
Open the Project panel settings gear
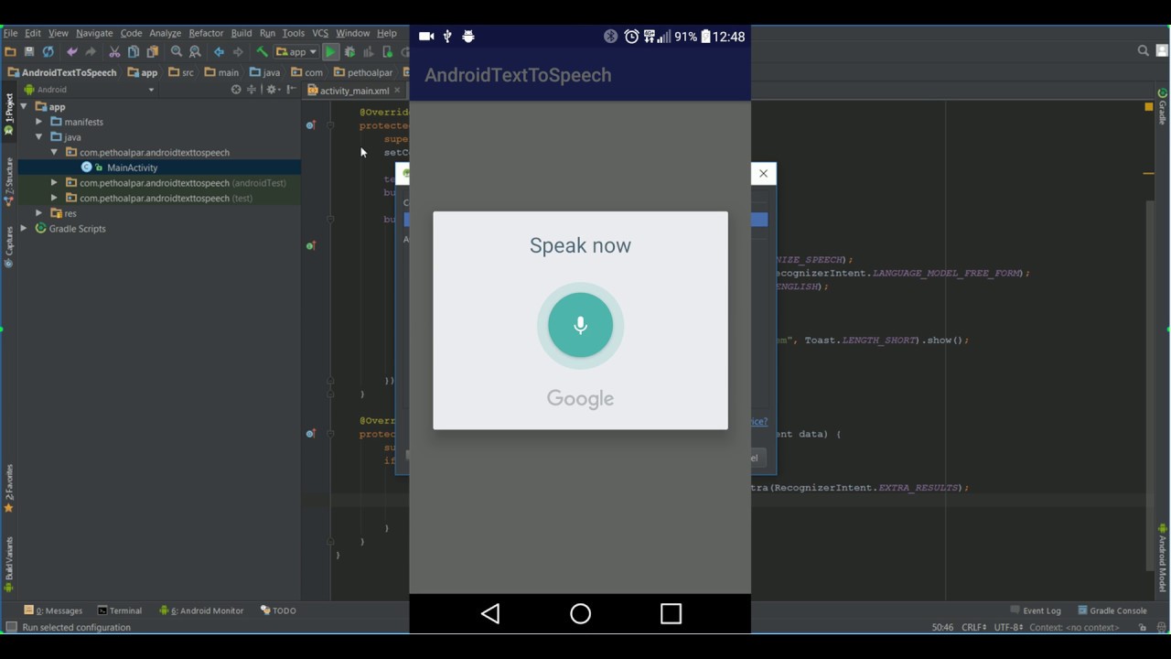(272, 90)
